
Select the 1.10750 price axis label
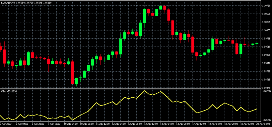pyautogui.click(x=266, y=6)
